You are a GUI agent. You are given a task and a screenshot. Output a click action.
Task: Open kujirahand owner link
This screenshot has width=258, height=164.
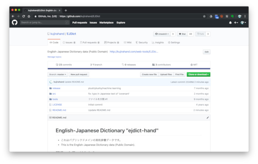(57, 34)
